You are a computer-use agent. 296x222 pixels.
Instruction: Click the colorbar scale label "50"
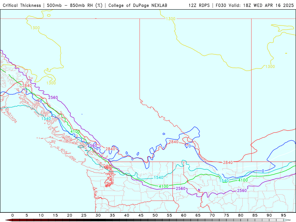[155, 215]
